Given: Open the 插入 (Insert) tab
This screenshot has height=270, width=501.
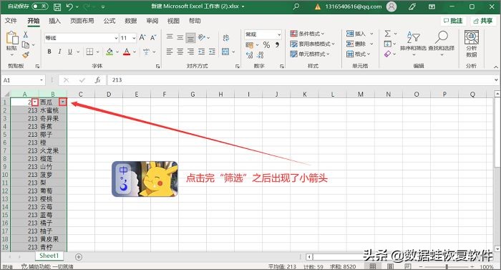Looking at the screenshot, I should coord(54,21).
